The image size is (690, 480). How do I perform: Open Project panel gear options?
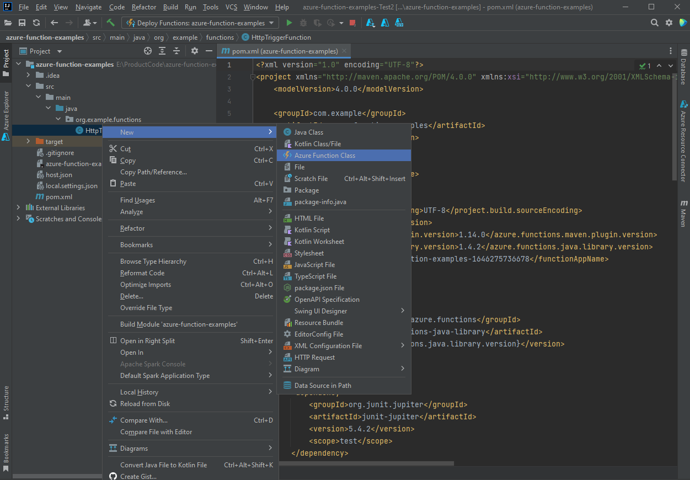coord(194,51)
